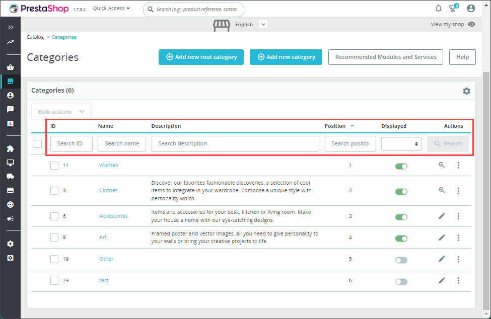Open Design monitor icon in sidebar
491x319 pixels.
click(x=11, y=163)
